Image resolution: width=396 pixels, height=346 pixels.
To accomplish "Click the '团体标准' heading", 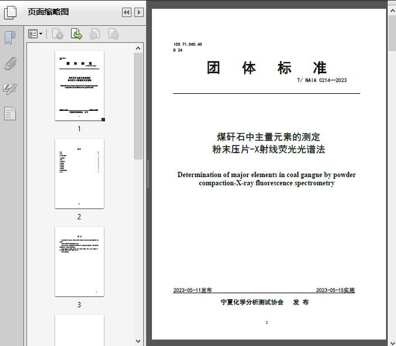I will click(267, 67).
